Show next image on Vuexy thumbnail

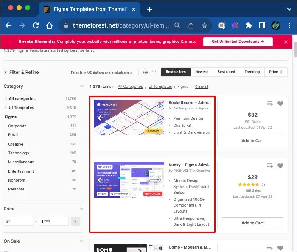click(159, 180)
